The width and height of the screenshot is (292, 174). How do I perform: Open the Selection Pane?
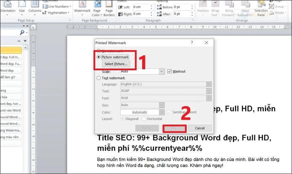(261, 8)
